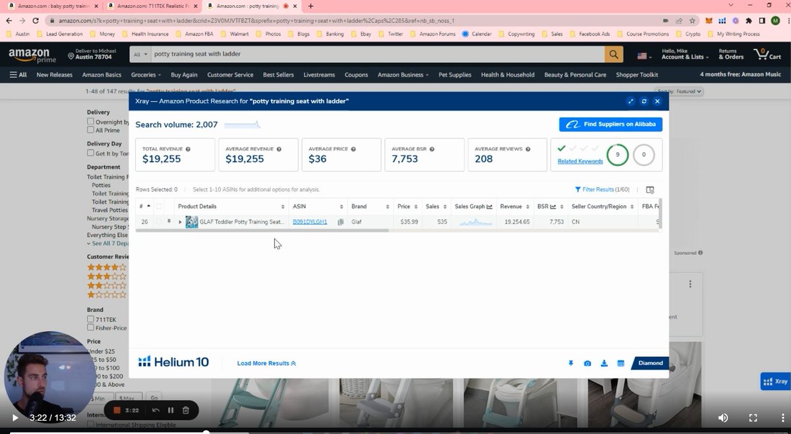Check the All Prime filter
This screenshot has height=434, width=791.
coord(91,130)
